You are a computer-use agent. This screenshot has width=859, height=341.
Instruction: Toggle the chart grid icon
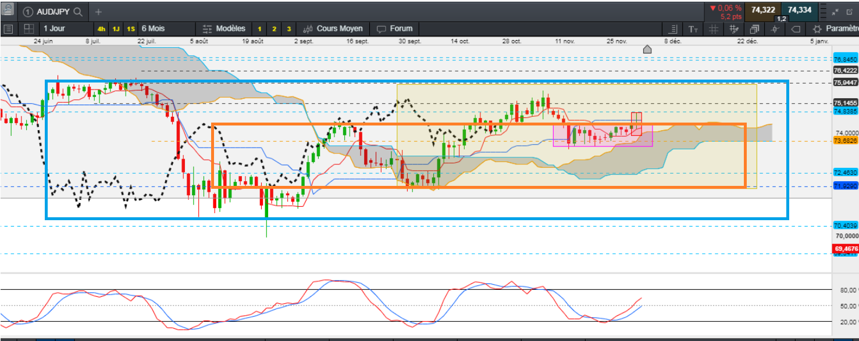714,29
